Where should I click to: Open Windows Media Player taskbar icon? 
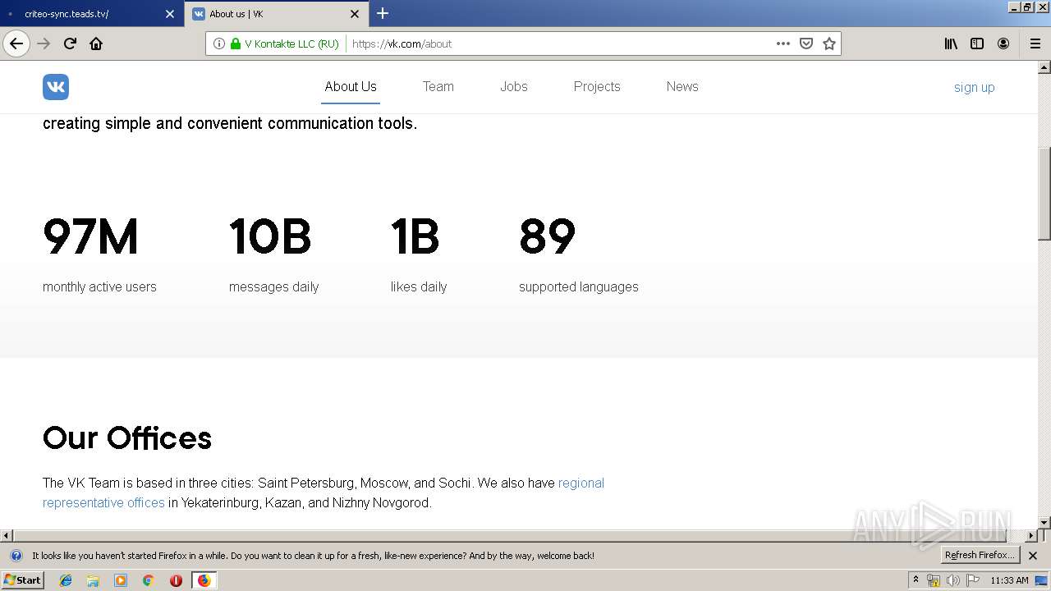(x=121, y=580)
